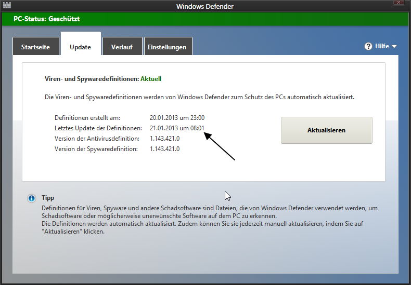The width and height of the screenshot is (411, 285).
Task: Switch to the Startseite tab
Action: [x=36, y=47]
